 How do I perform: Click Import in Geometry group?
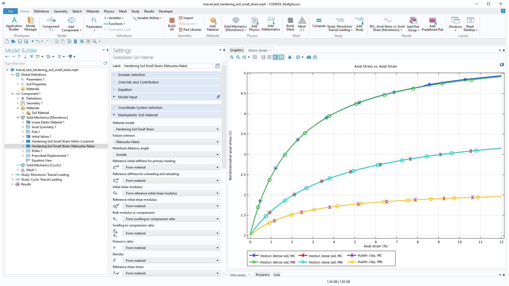(186, 18)
